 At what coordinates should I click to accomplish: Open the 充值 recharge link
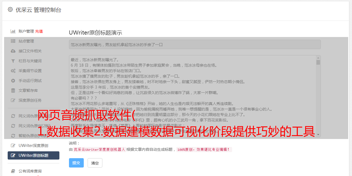click(39, 31)
